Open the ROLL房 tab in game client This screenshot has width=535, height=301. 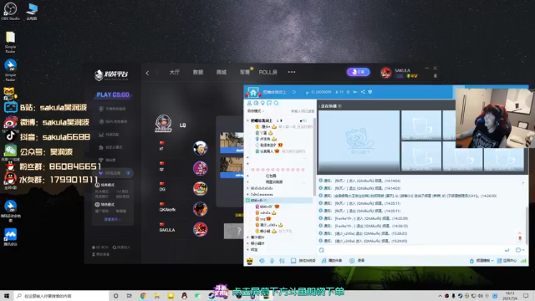tap(267, 73)
